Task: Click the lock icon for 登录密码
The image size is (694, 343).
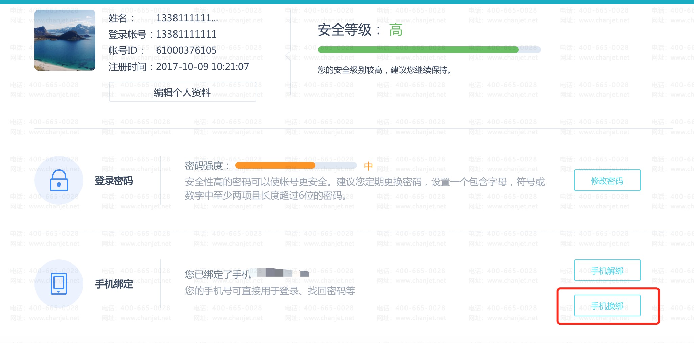Action: tap(59, 180)
